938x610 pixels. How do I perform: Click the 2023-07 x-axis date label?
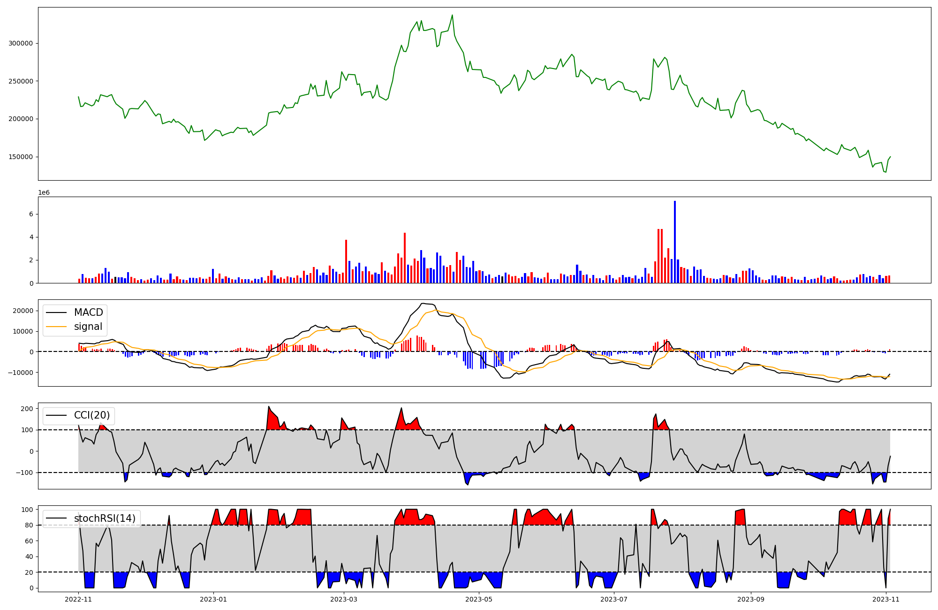click(614, 599)
